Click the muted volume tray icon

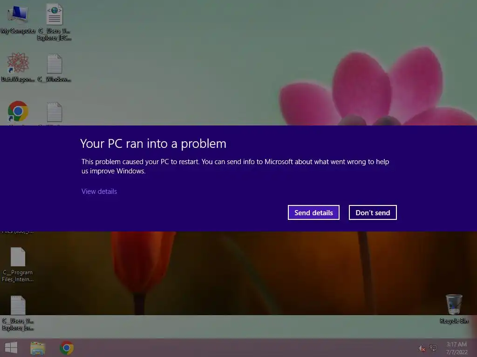[x=421, y=348]
